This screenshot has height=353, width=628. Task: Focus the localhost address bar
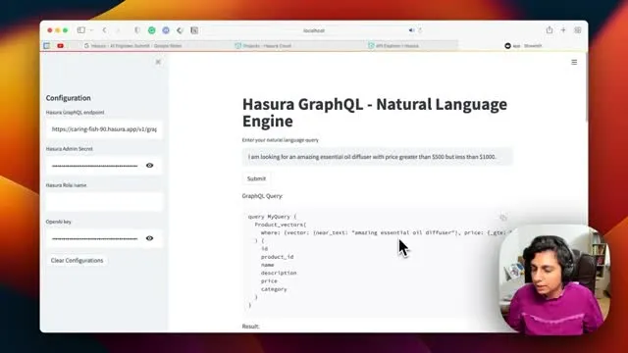pyautogui.click(x=314, y=30)
